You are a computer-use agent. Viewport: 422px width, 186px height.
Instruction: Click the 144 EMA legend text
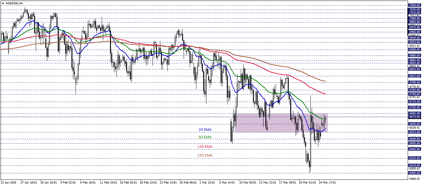pyautogui.click(x=205, y=146)
